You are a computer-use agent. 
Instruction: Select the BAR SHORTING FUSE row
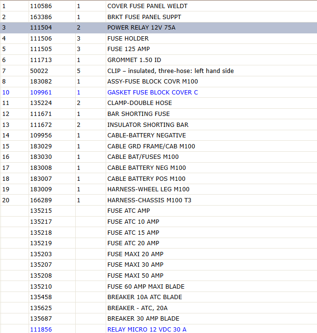pos(158,114)
